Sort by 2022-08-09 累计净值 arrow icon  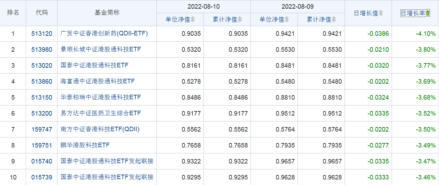[334, 20]
